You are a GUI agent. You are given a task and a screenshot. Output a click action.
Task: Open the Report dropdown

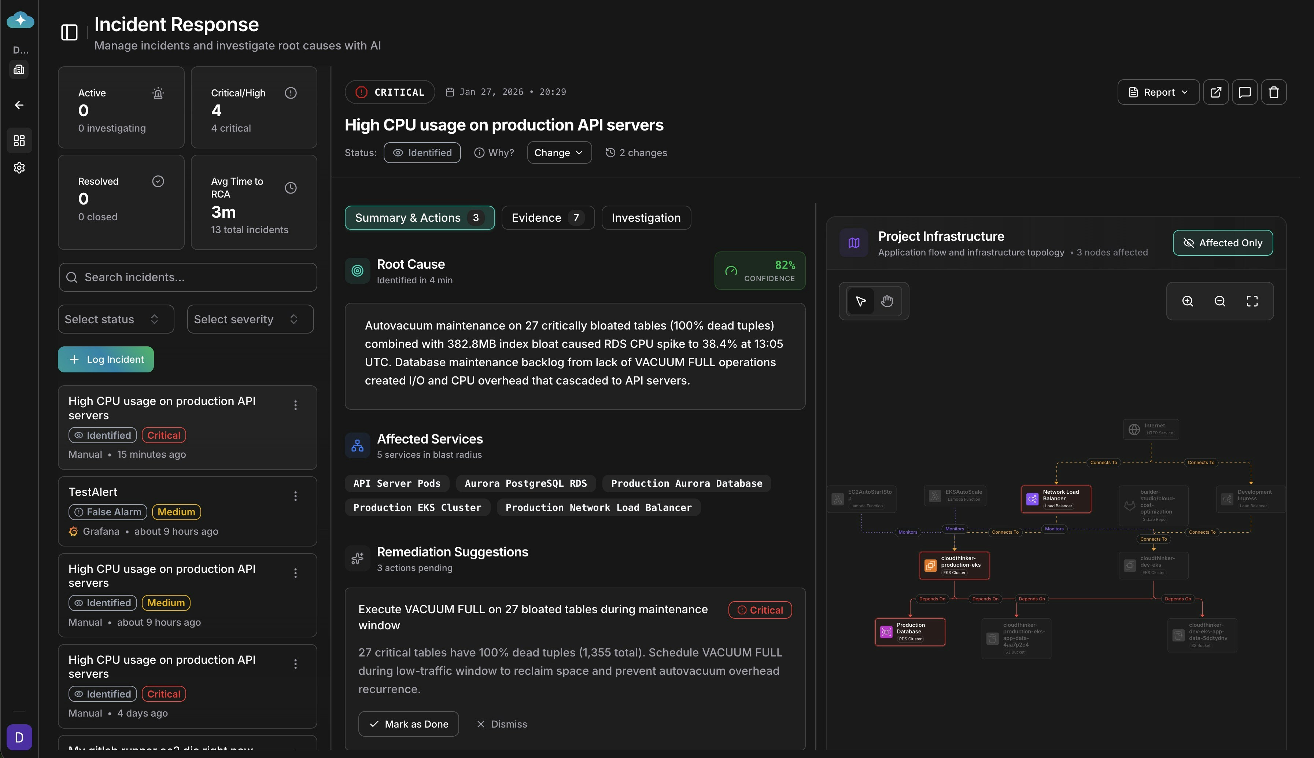[1158, 92]
